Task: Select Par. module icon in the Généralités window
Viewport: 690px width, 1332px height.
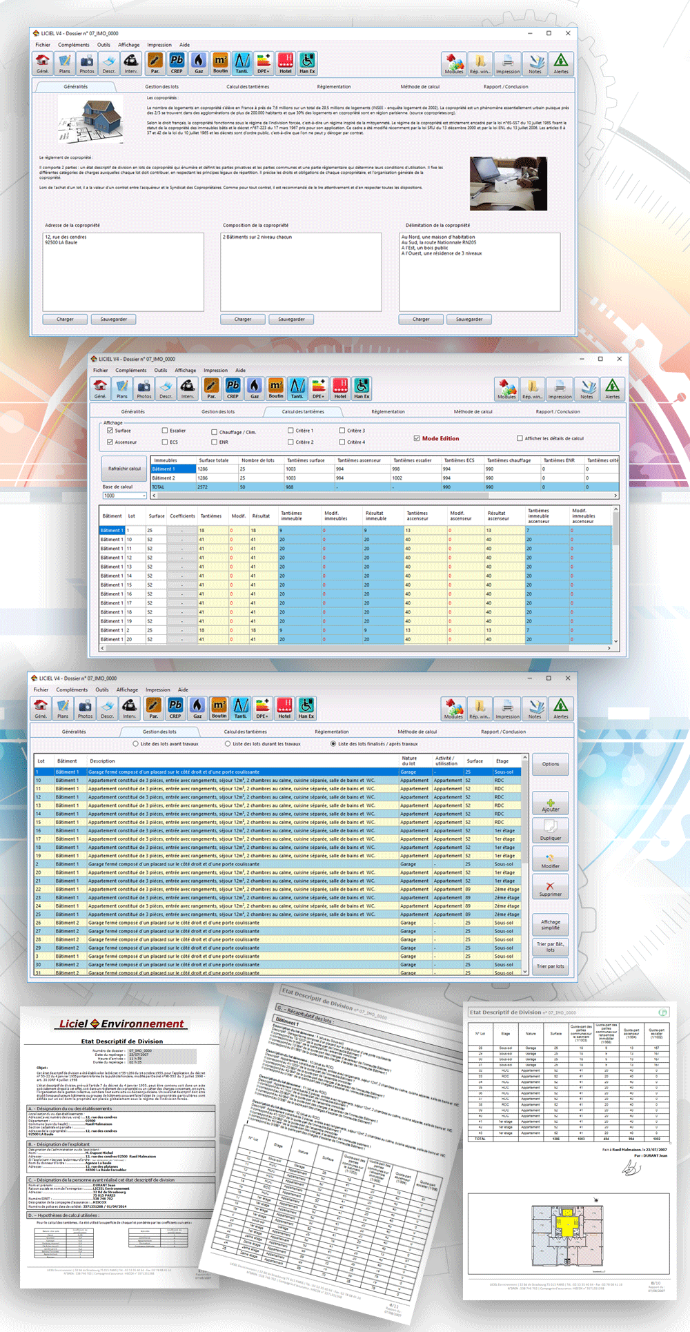Action: 155,63
